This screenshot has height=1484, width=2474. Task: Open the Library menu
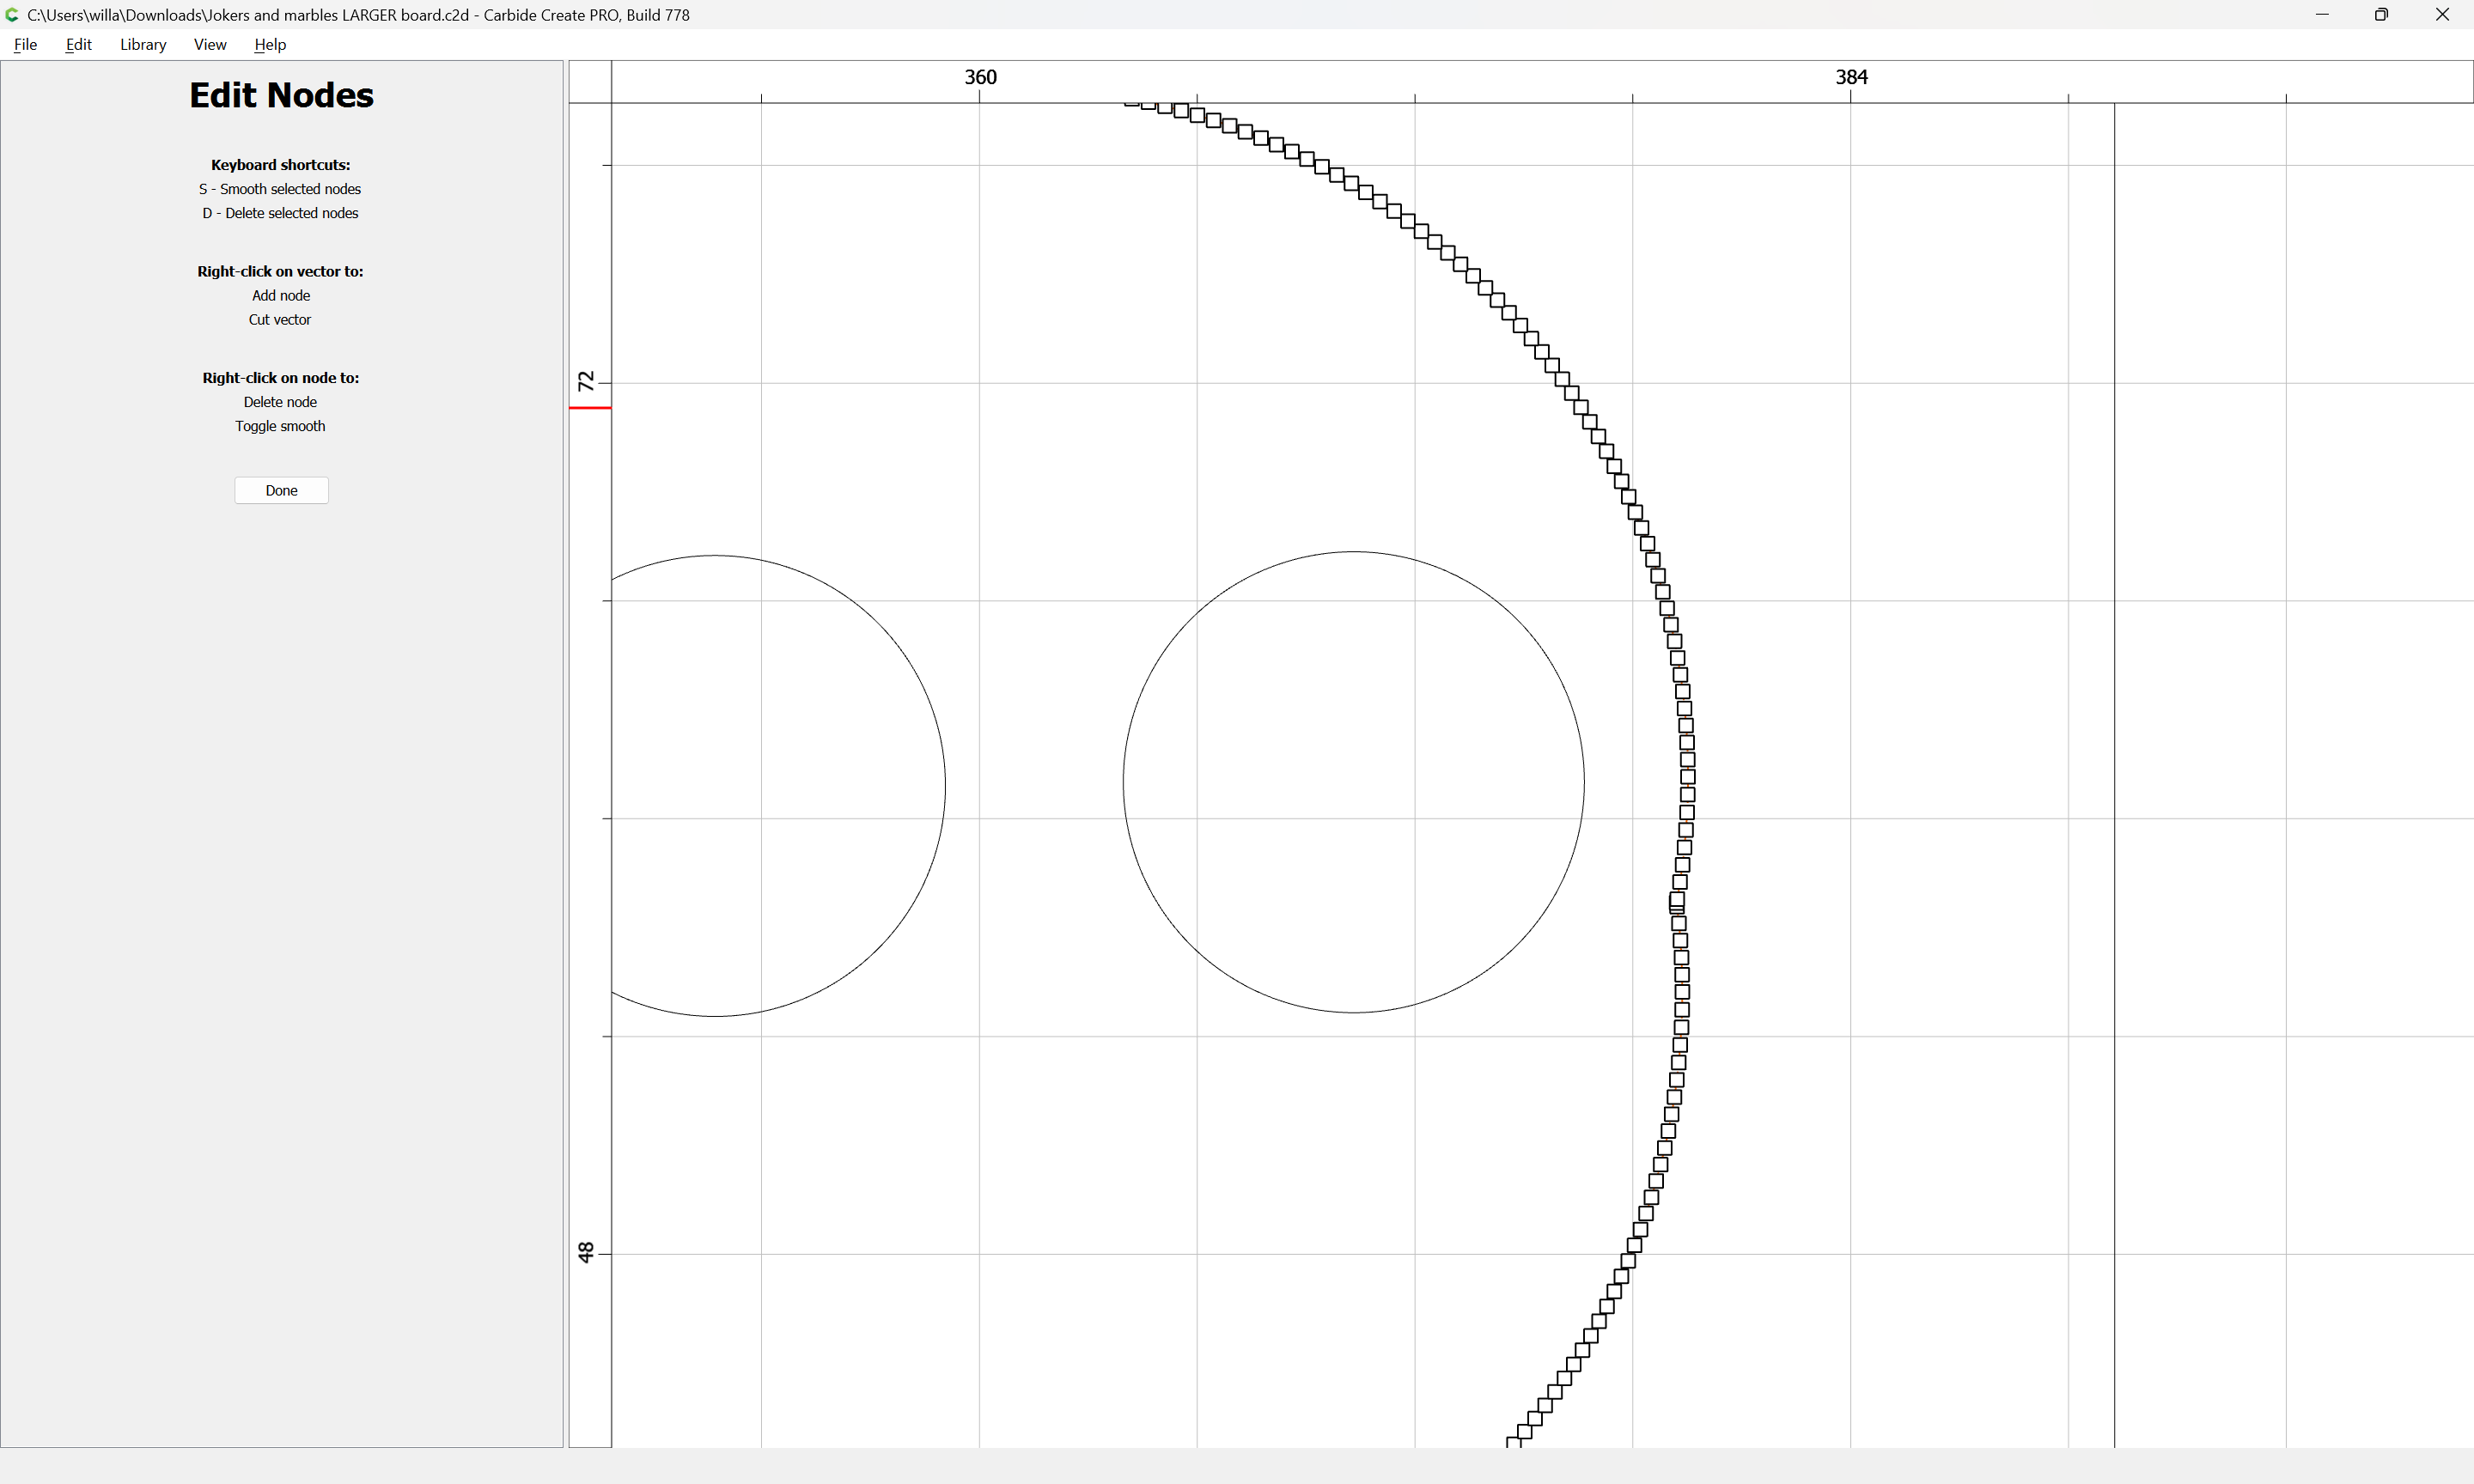point(143,44)
